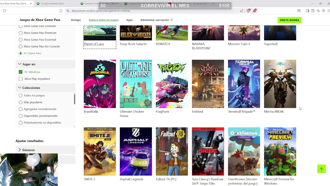Viewport: 330px width, 186px height.
Task: Expand the Géneros filter section
Action: click(45, 150)
